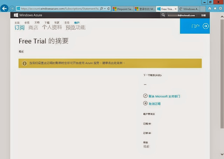Screen dimensions: 224x159
Task: Open the address bar dropdown arrow
Action: [105, 9]
